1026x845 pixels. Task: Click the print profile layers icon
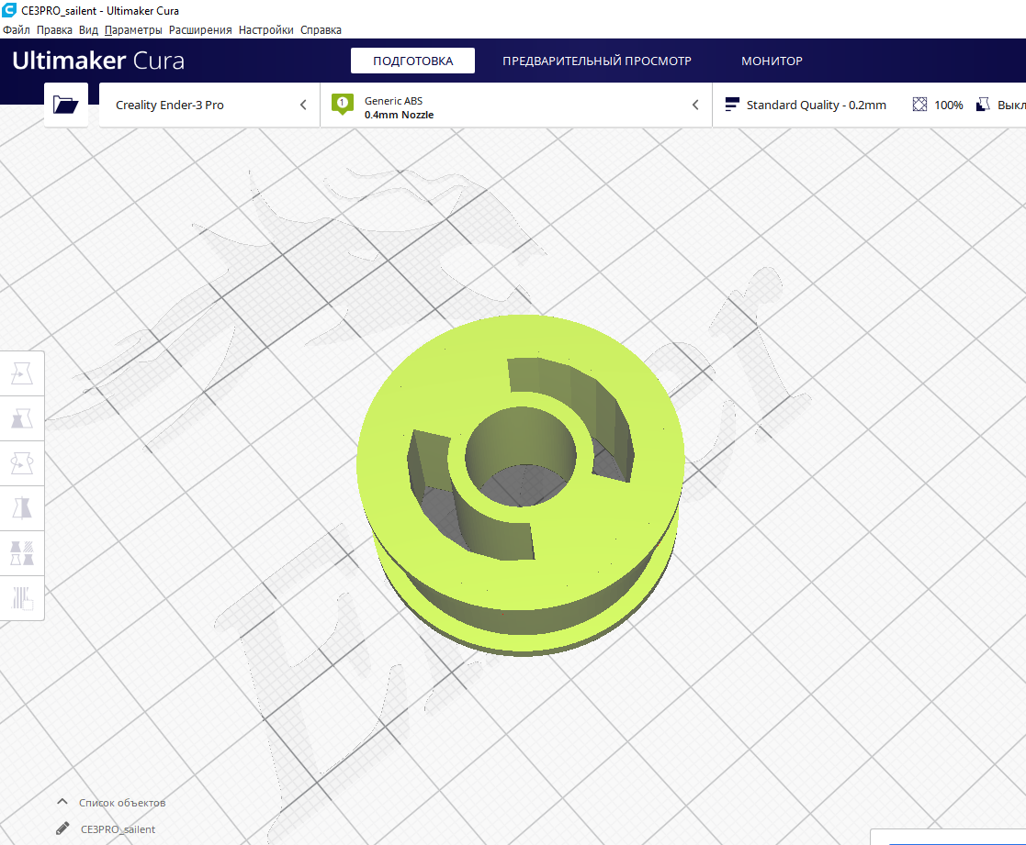tap(732, 105)
